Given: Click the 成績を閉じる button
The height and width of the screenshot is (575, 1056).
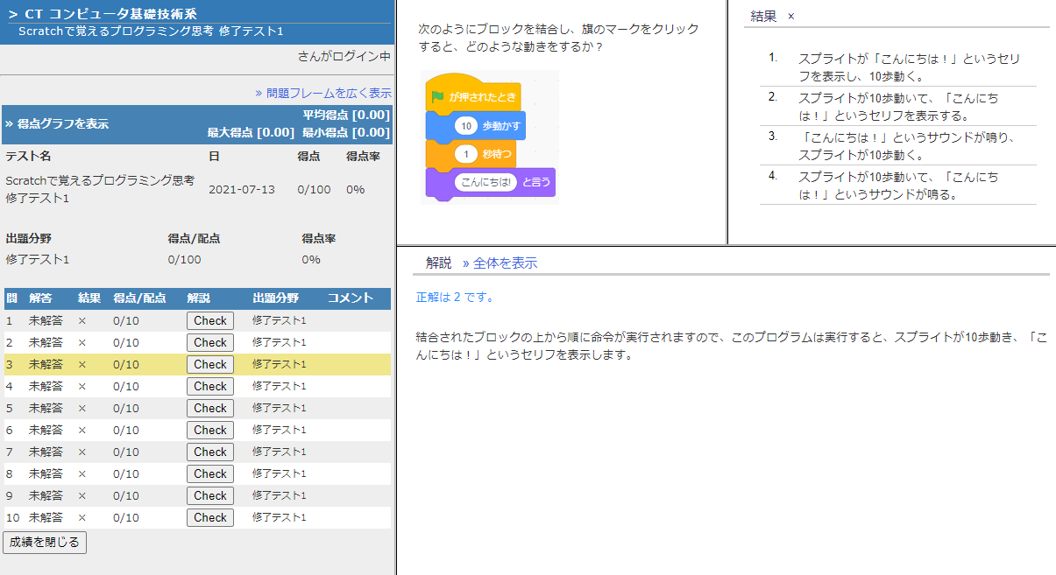Looking at the screenshot, I should tap(45, 543).
